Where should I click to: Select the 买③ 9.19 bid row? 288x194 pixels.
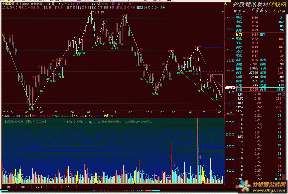tap(260, 47)
